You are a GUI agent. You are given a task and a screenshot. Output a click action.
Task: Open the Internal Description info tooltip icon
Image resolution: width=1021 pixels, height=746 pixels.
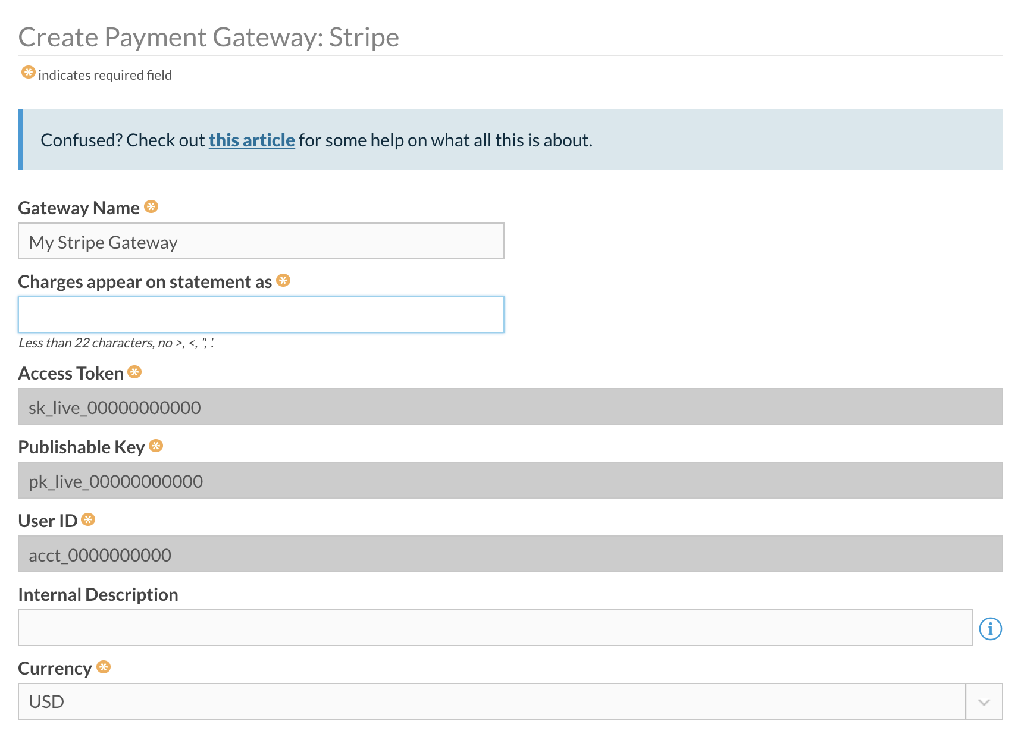coord(991,628)
